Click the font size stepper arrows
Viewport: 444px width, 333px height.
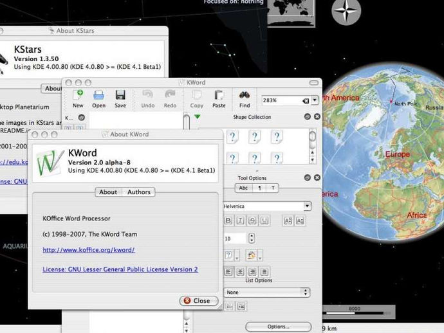[x=252, y=239]
